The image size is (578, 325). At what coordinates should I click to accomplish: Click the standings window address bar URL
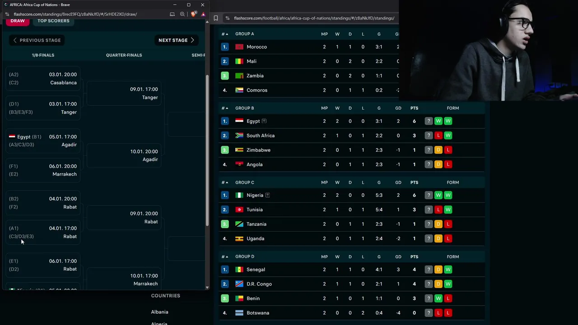click(314, 18)
